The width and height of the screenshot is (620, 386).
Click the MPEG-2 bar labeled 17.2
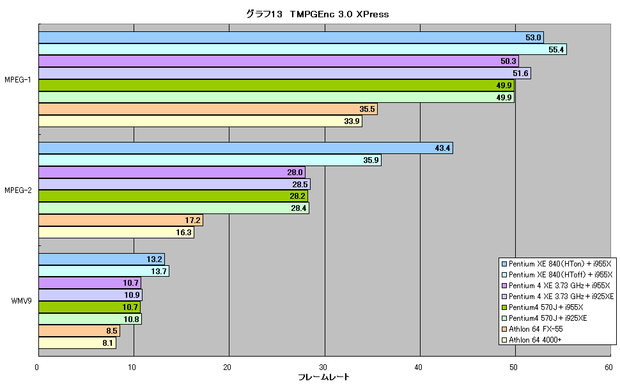click(x=121, y=220)
